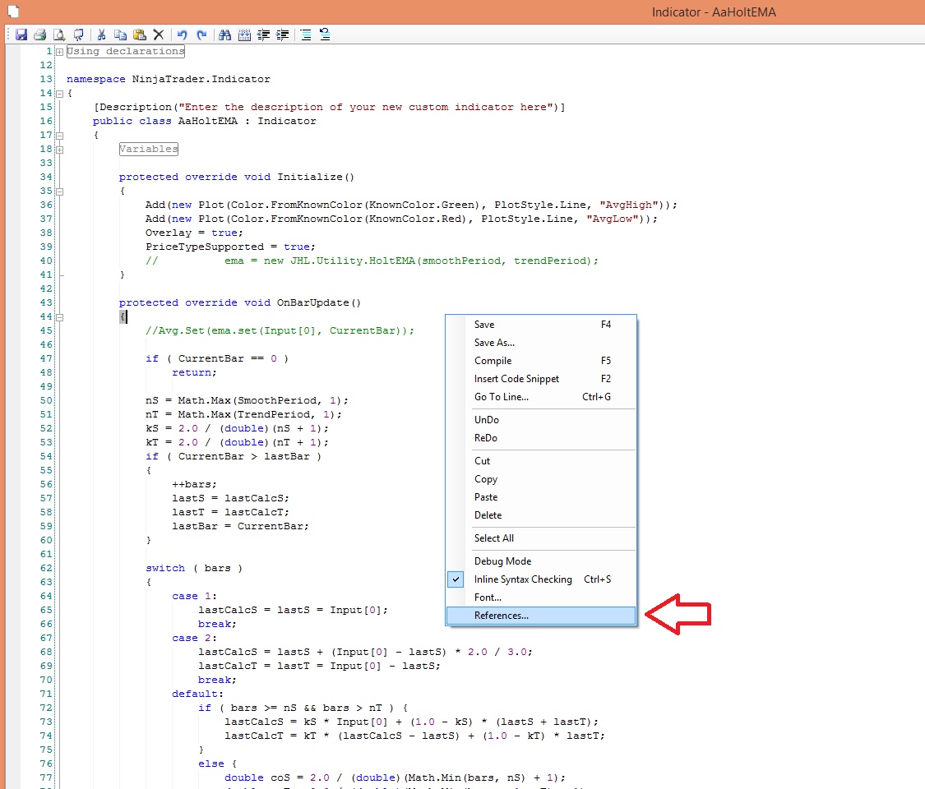Screen dimensions: 925x789
Task: Select Cut in the context menu
Action: pyautogui.click(x=541, y=461)
